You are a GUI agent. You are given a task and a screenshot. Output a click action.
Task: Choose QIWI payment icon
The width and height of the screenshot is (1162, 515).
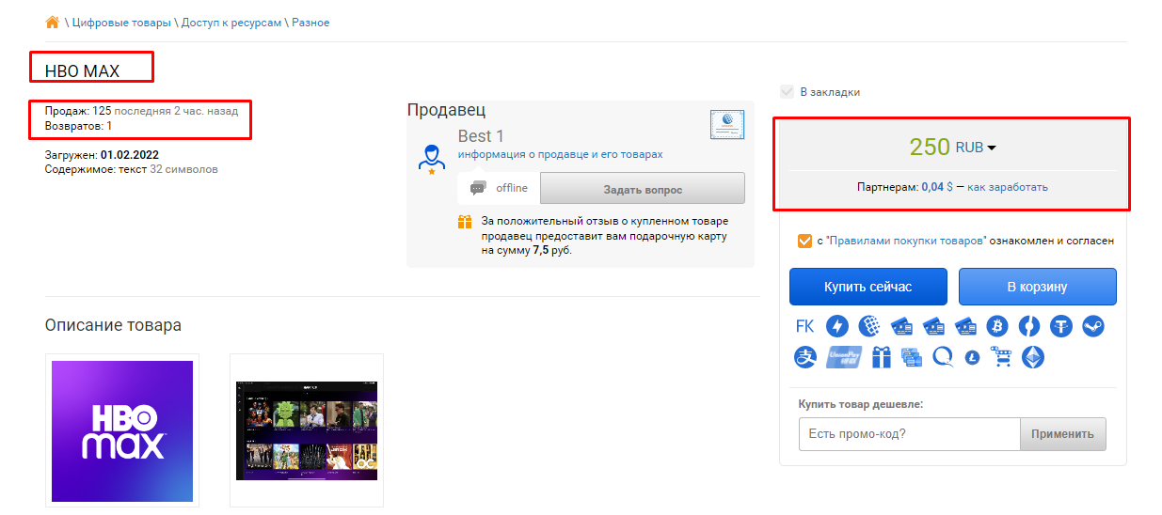pyautogui.click(x=943, y=357)
